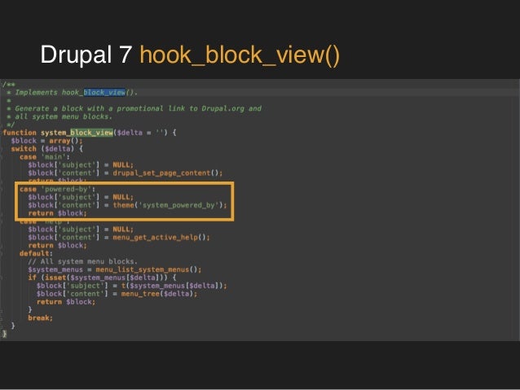The image size is (520, 390).
Task: Click "return $block;" inside powered-by case
Action: [x=57, y=213]
